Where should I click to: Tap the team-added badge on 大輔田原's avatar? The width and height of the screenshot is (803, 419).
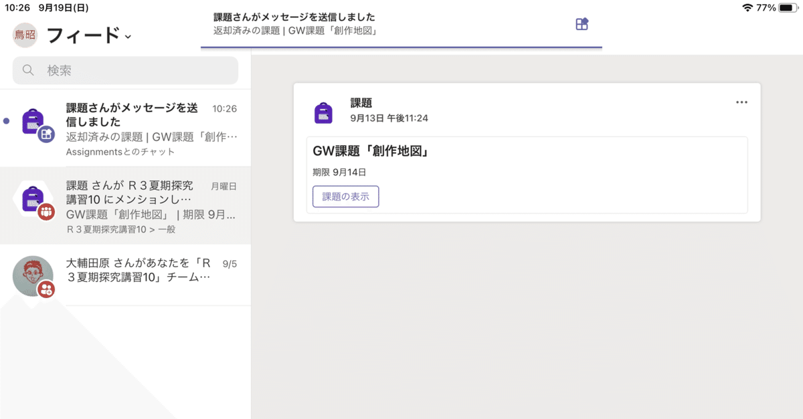point(45,289)
